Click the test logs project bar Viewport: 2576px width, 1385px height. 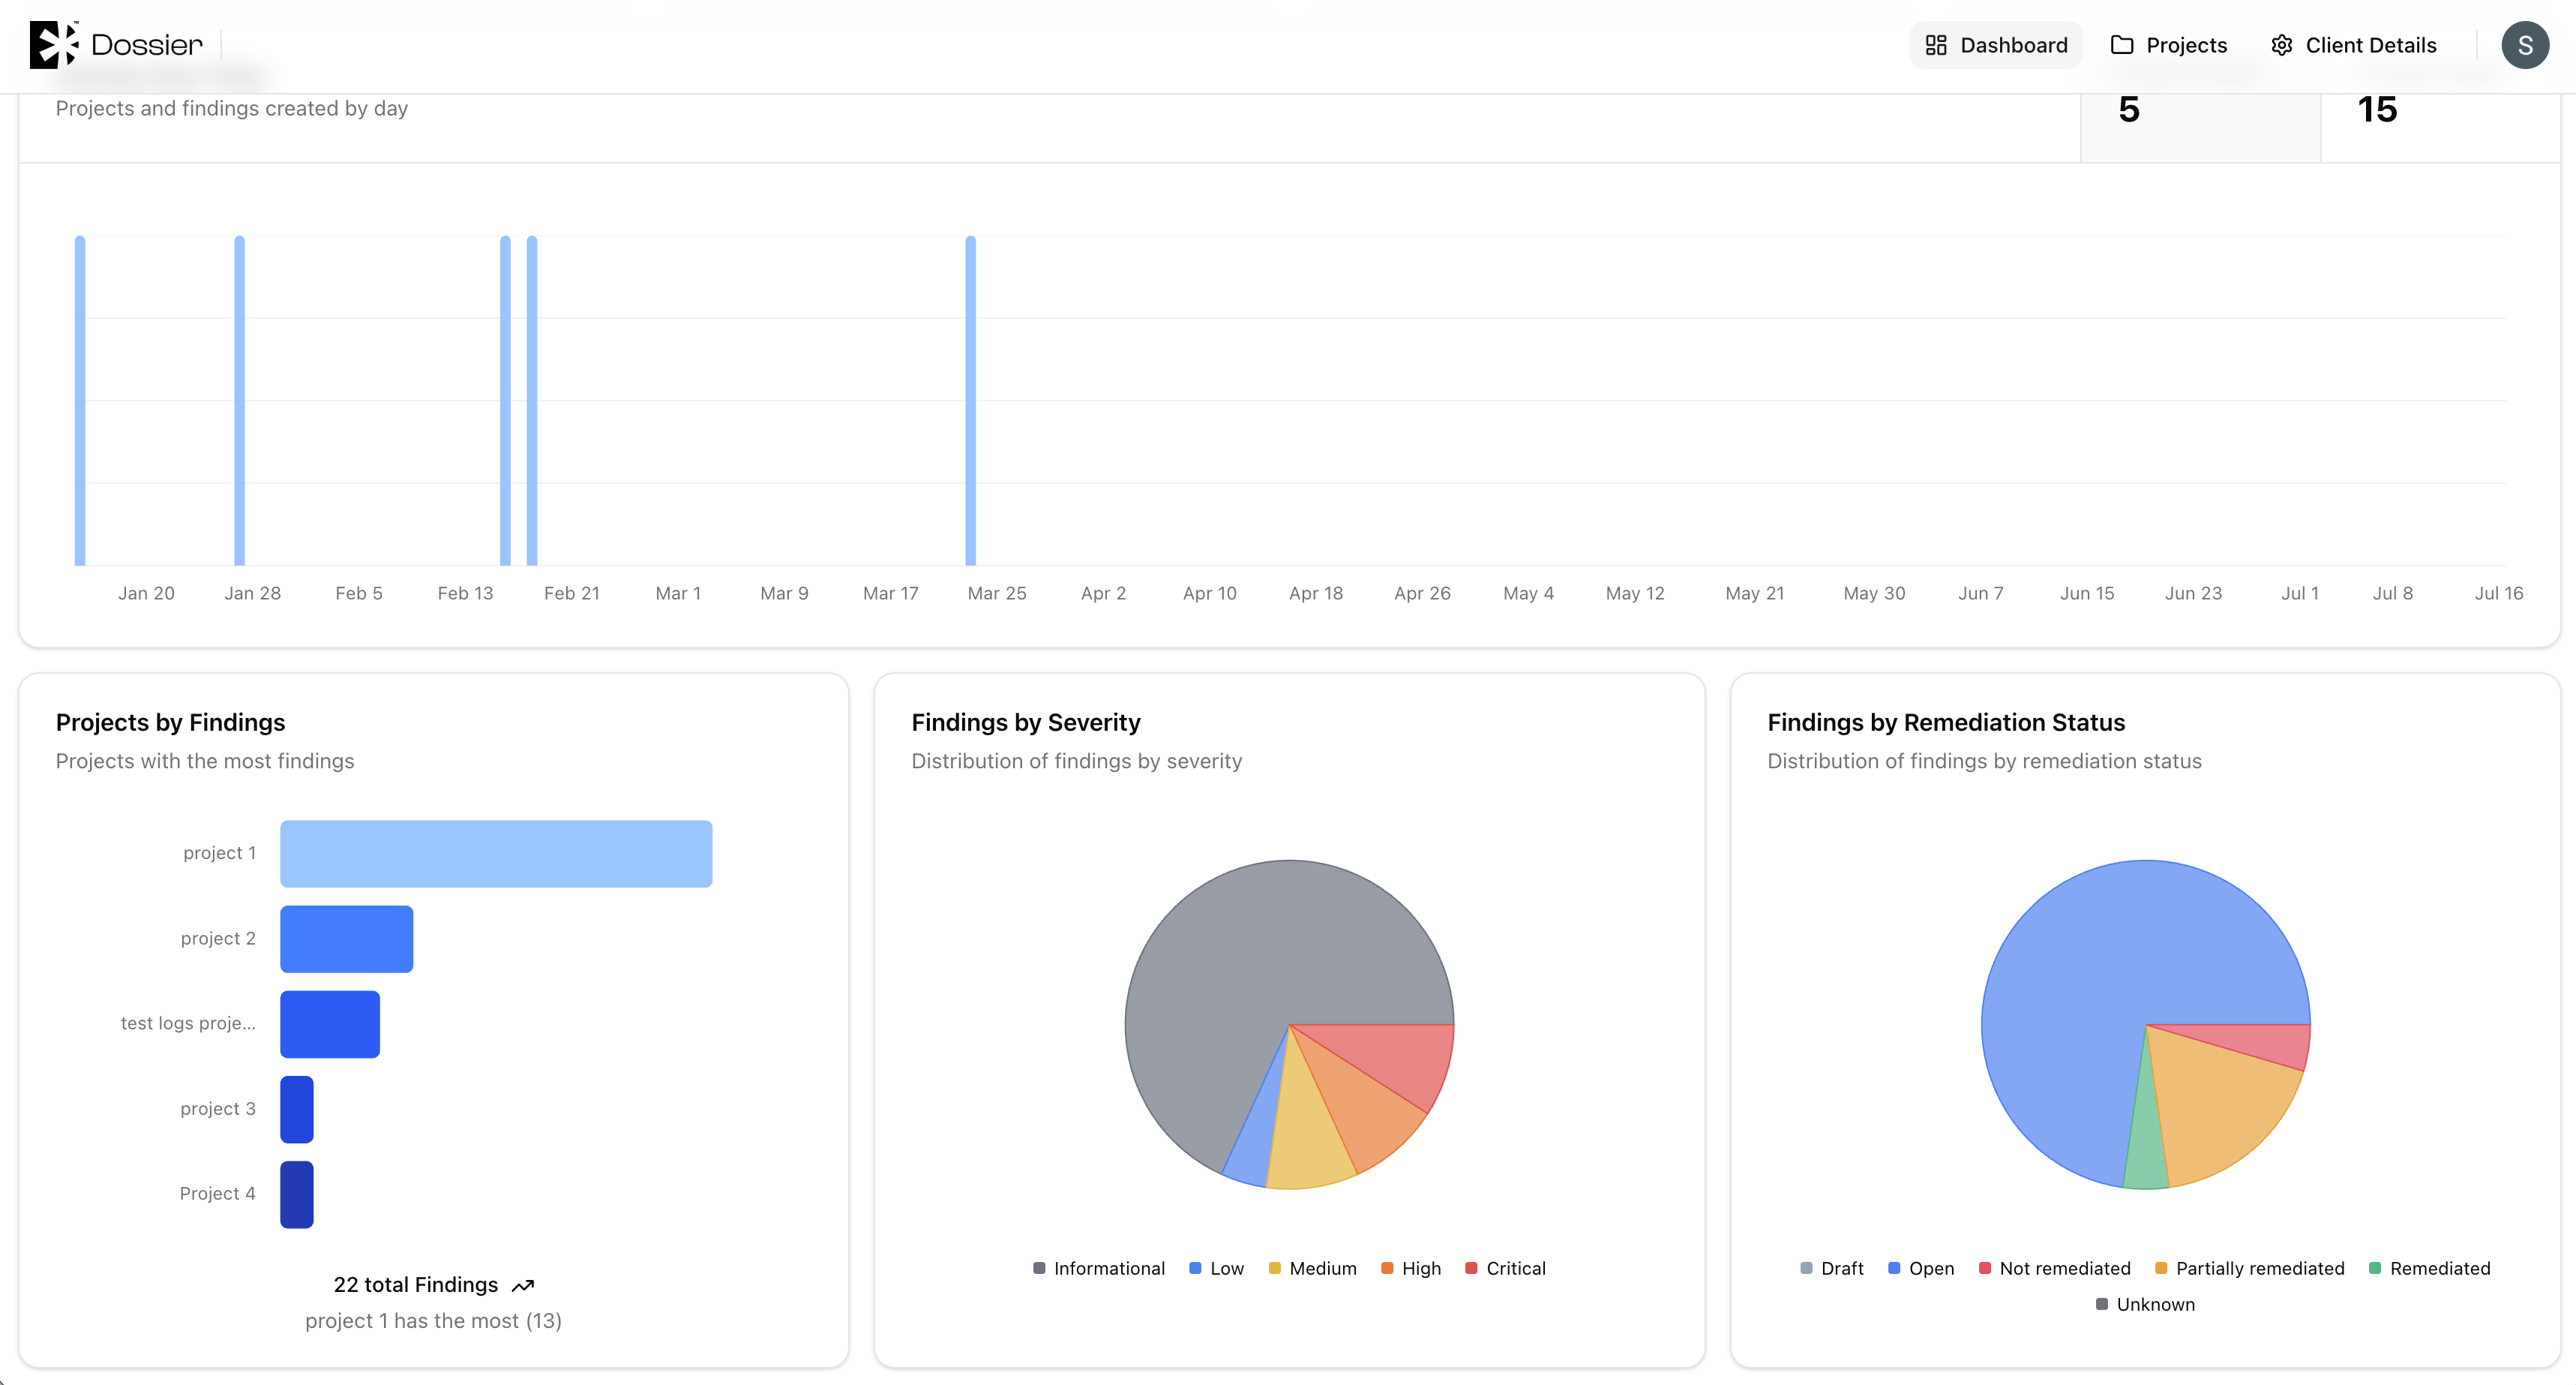pyautogui.click(x=330, y=1023)
